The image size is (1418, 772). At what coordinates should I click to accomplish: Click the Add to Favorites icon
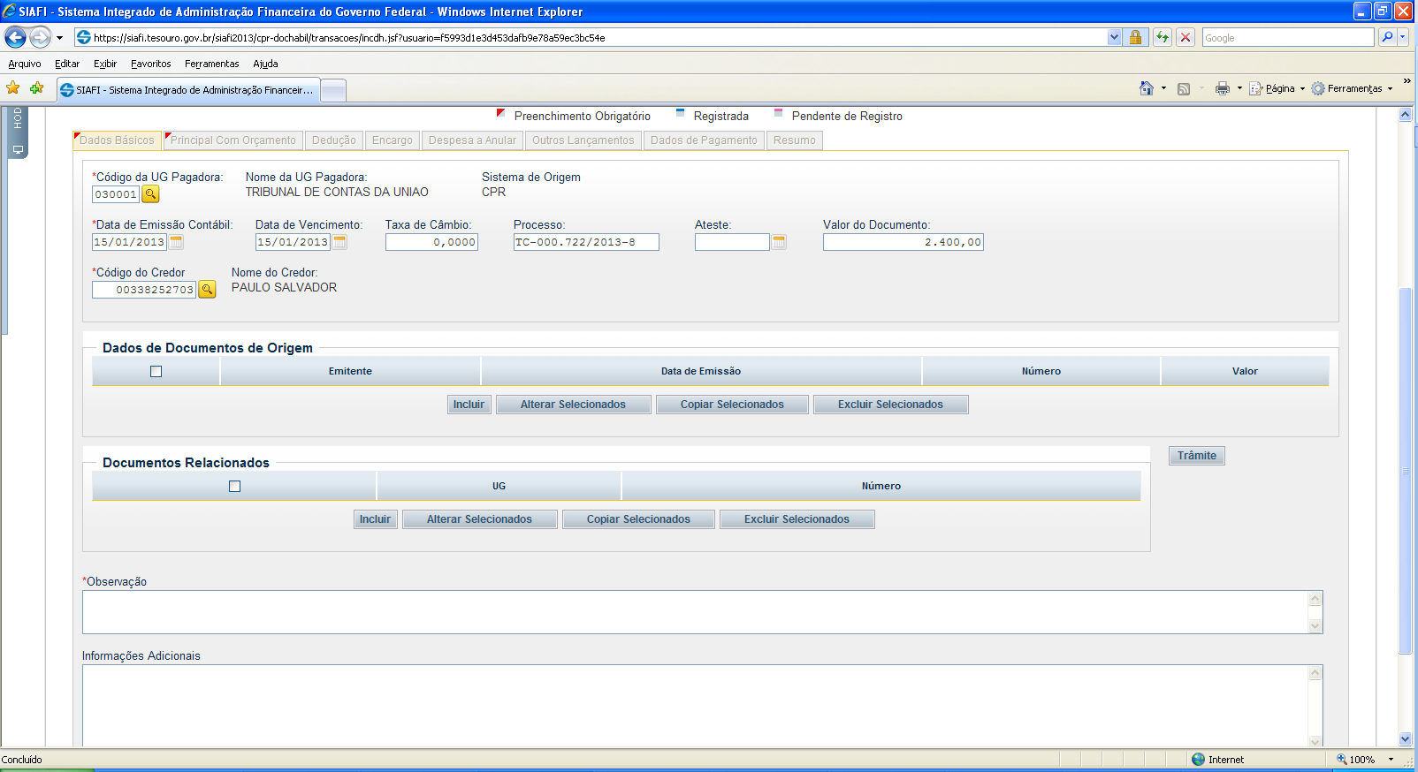click(36, 88)
